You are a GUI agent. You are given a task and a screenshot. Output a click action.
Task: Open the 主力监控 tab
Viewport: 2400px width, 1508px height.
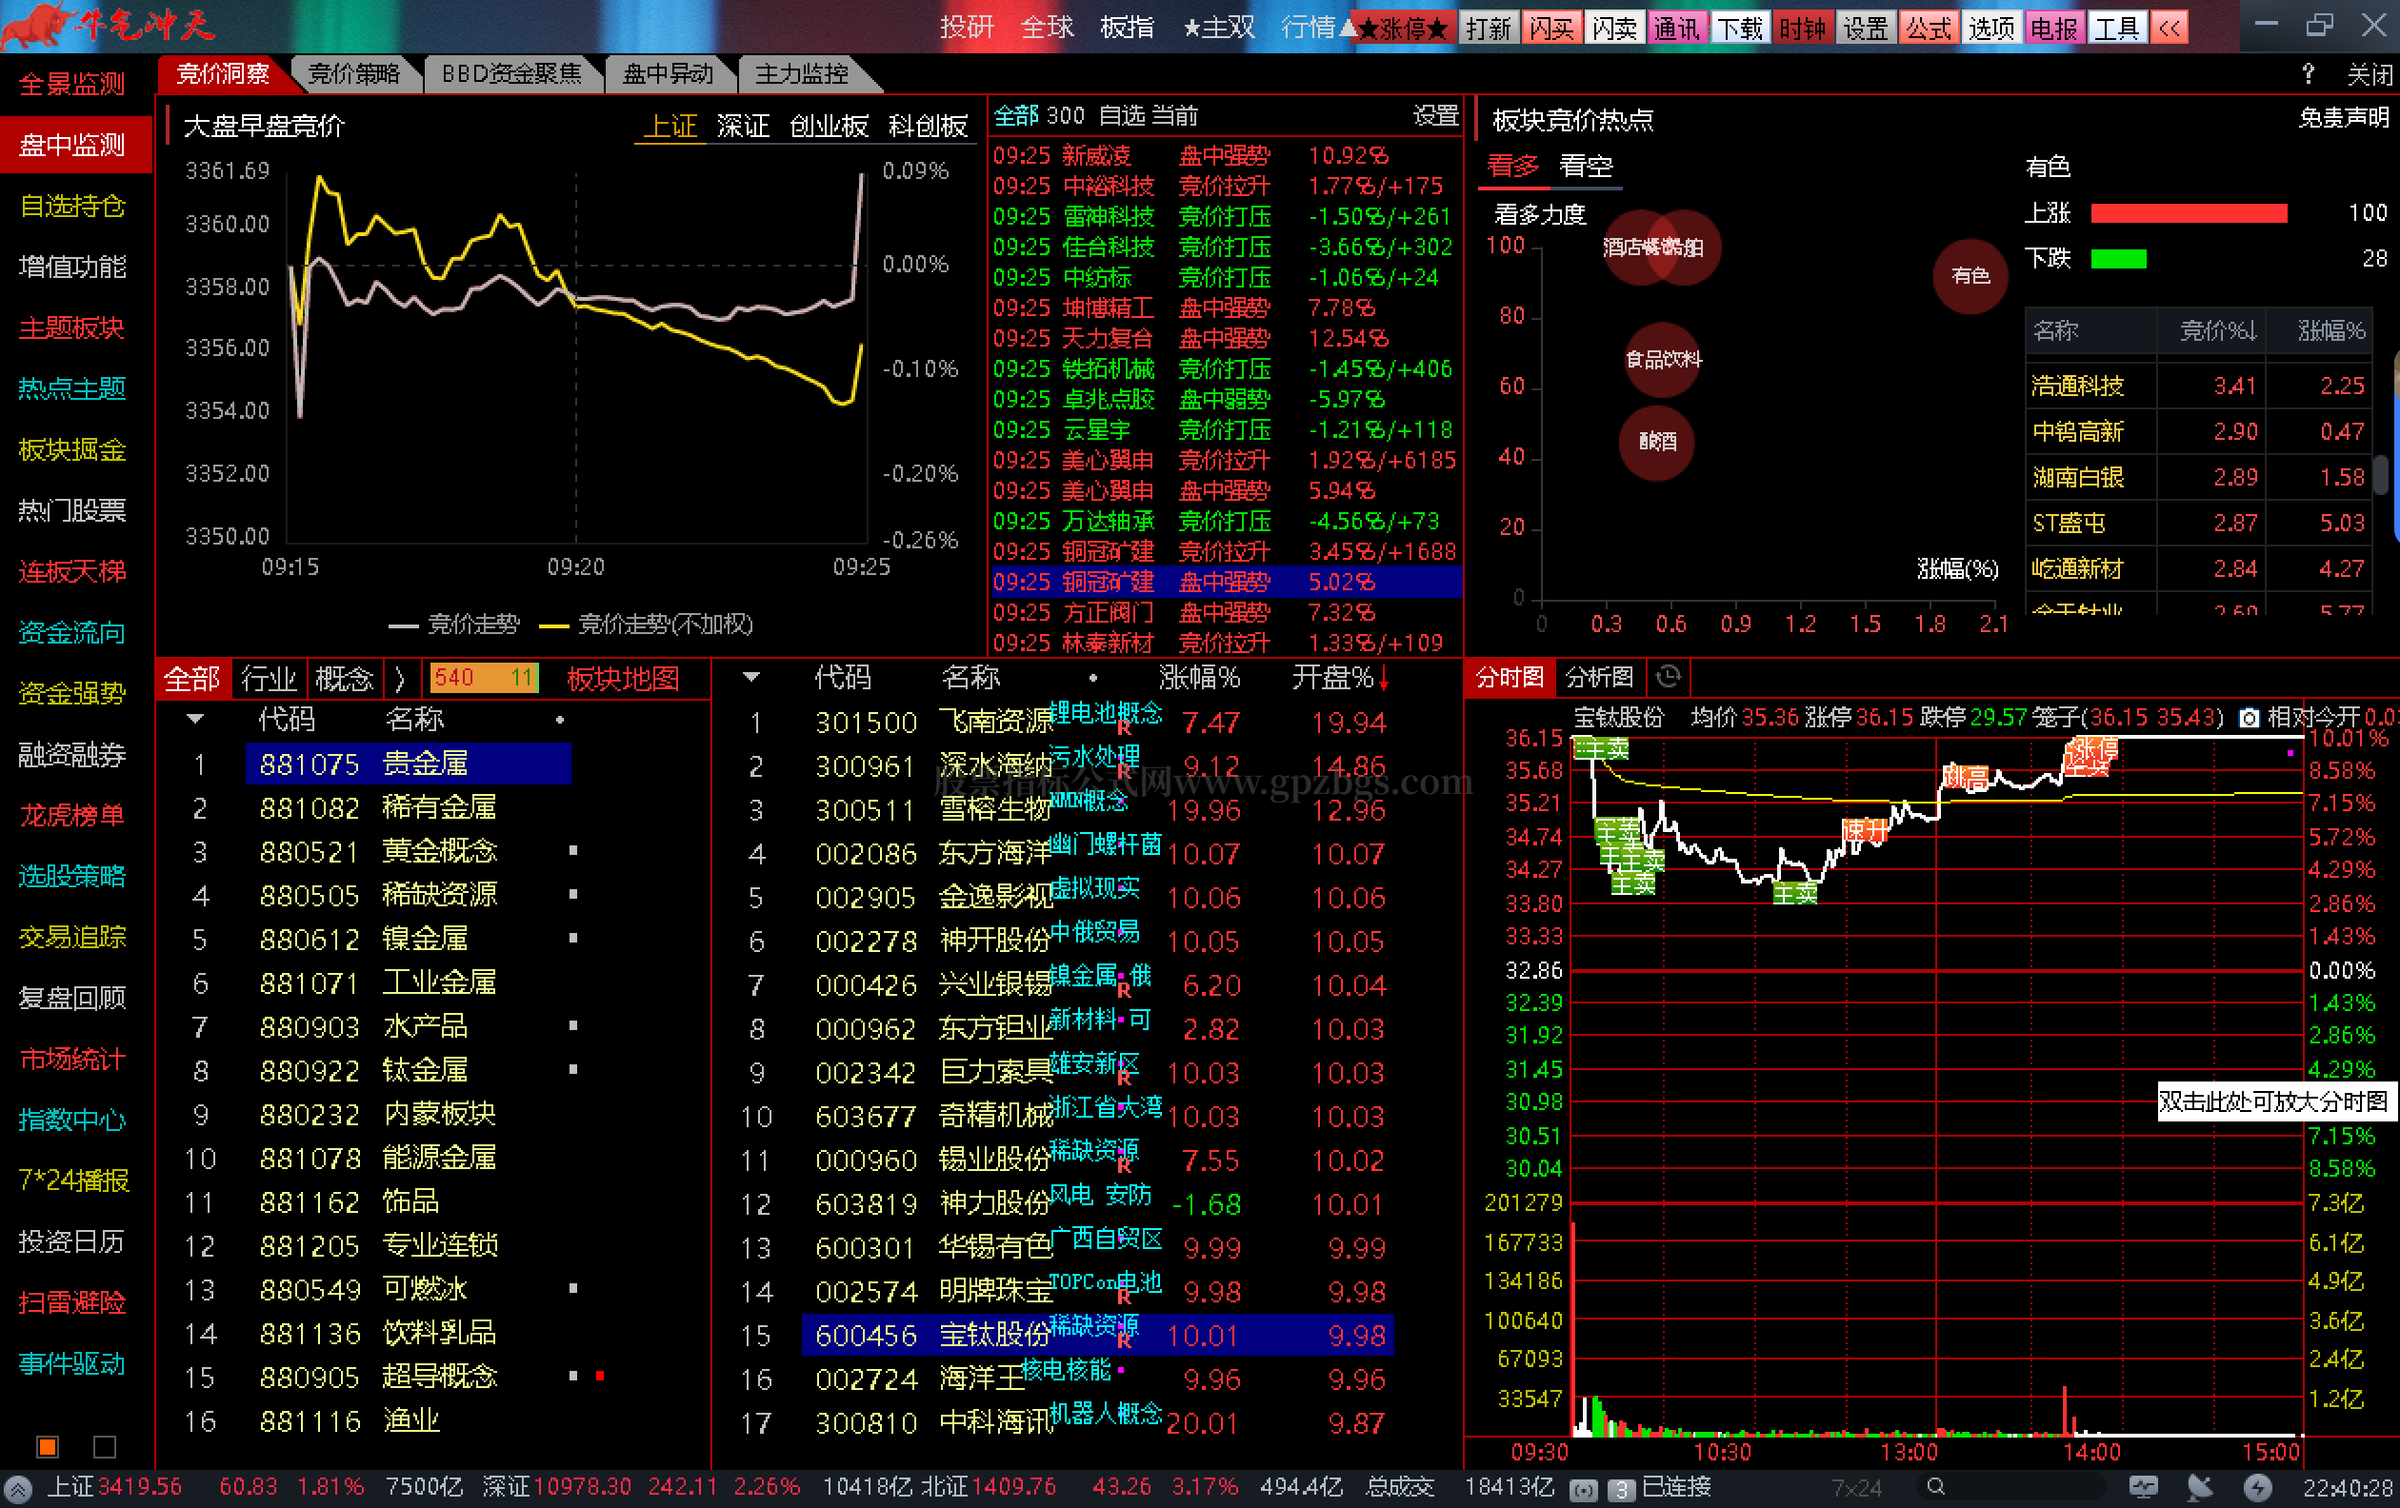tap(801, 73)
